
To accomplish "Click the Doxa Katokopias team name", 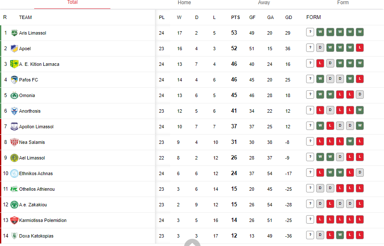I will (x=36, y=236).
